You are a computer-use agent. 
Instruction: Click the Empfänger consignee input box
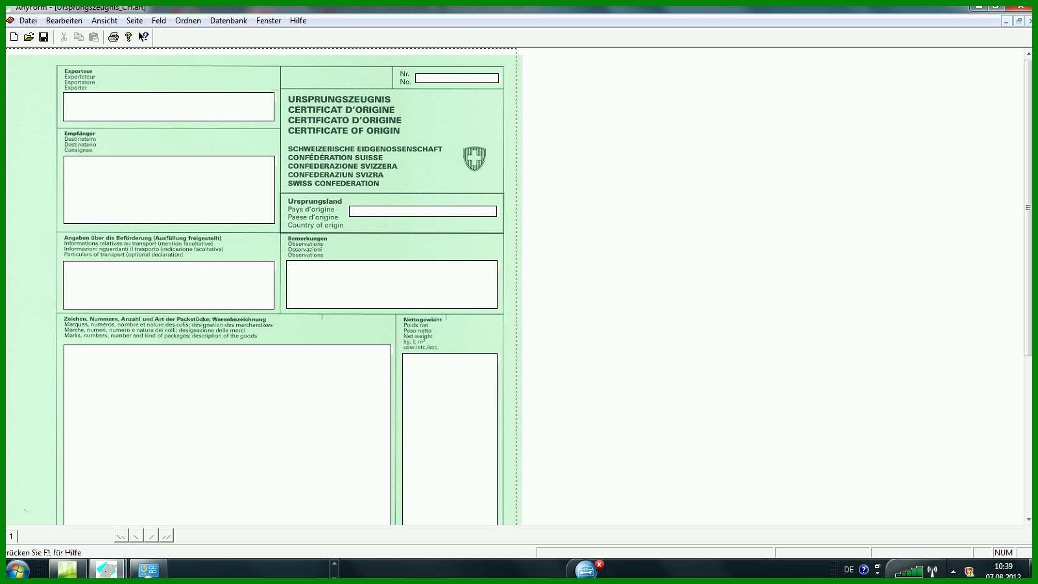[169, 189]
